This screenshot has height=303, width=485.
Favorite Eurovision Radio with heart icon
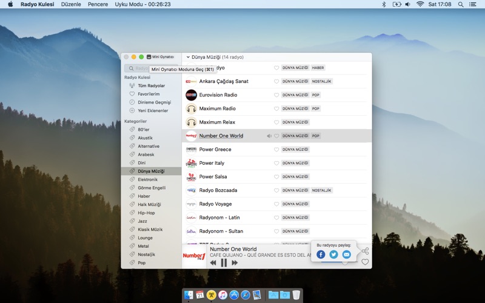tap(276, 95)
